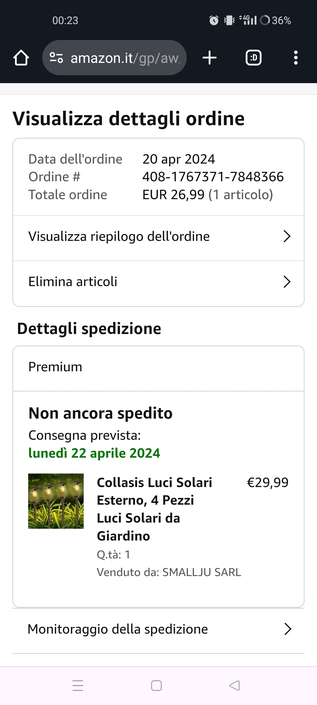The image size is (317, 705).
Task: Open the site settings icon in address bar
Action: click(56, 58)
